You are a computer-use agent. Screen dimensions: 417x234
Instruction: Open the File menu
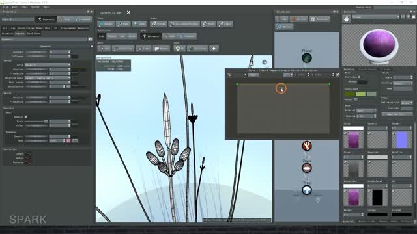coord(5,7)
